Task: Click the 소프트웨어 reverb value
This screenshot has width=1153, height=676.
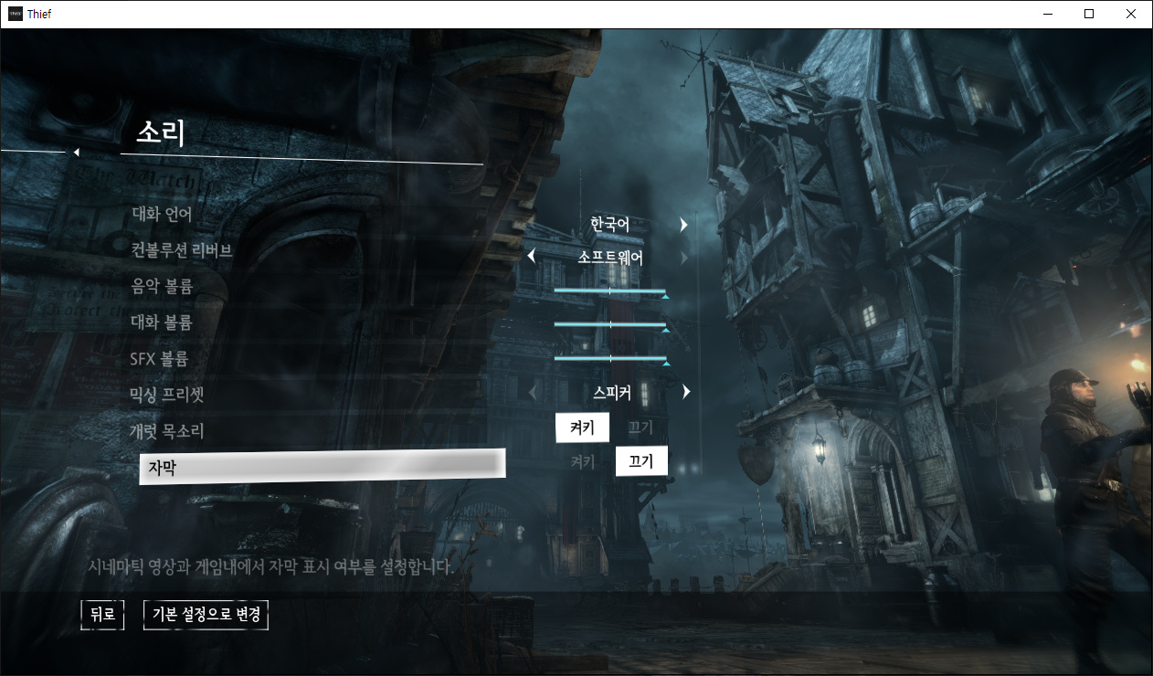Action: tap(610, 258)
